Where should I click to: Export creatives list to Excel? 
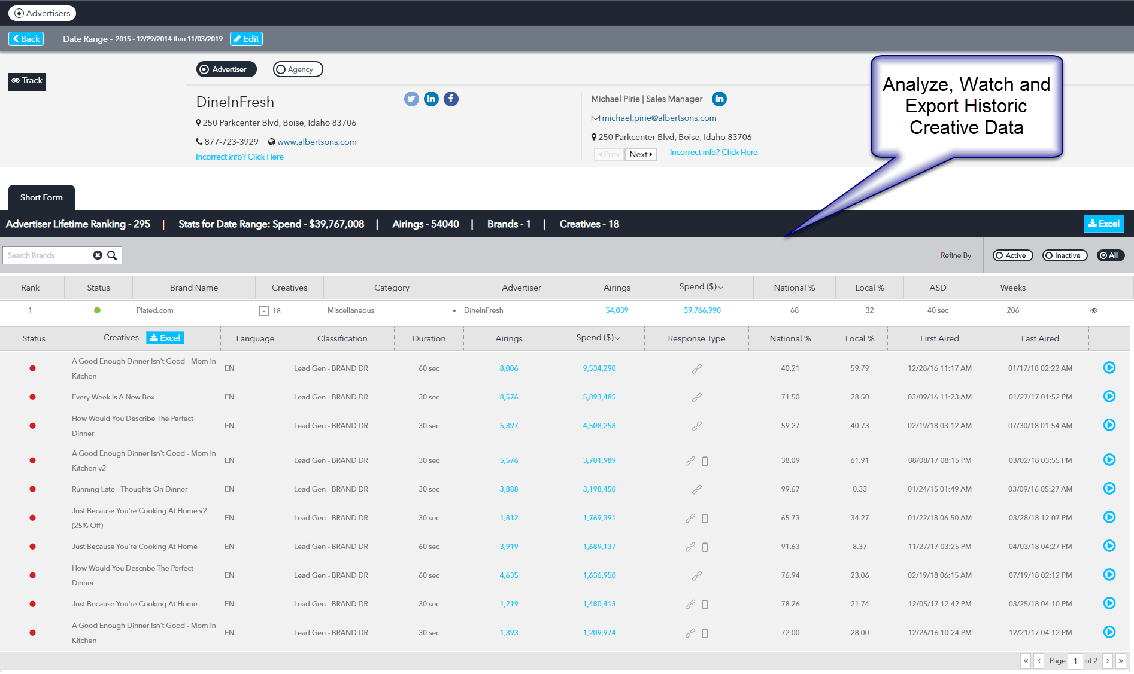[x=165, y=338]
